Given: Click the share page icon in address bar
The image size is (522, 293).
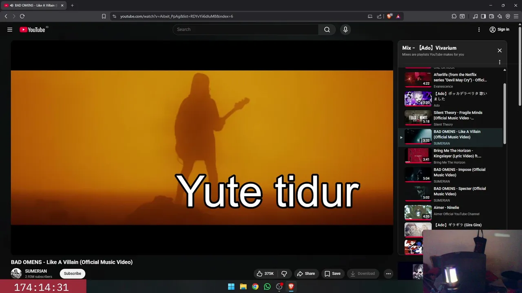Looking at the screenshot, I should 379,16.
